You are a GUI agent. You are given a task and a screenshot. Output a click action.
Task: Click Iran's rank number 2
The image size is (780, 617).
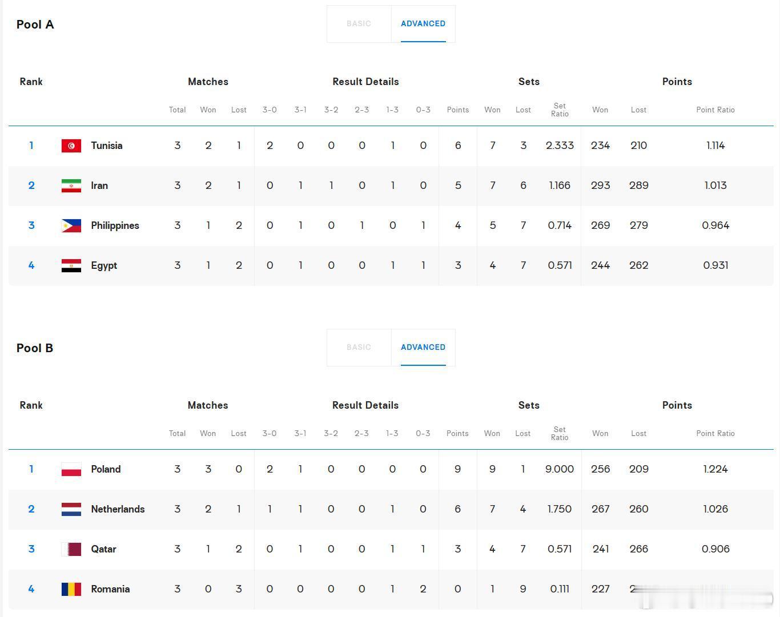tap(31, 185)
